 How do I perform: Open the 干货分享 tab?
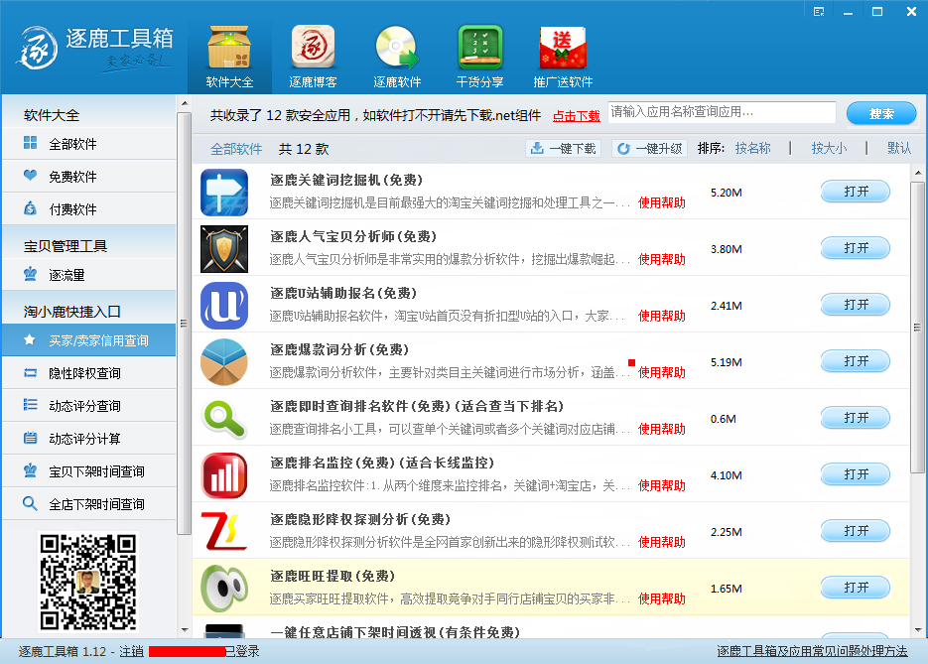(x=480, y=58)
